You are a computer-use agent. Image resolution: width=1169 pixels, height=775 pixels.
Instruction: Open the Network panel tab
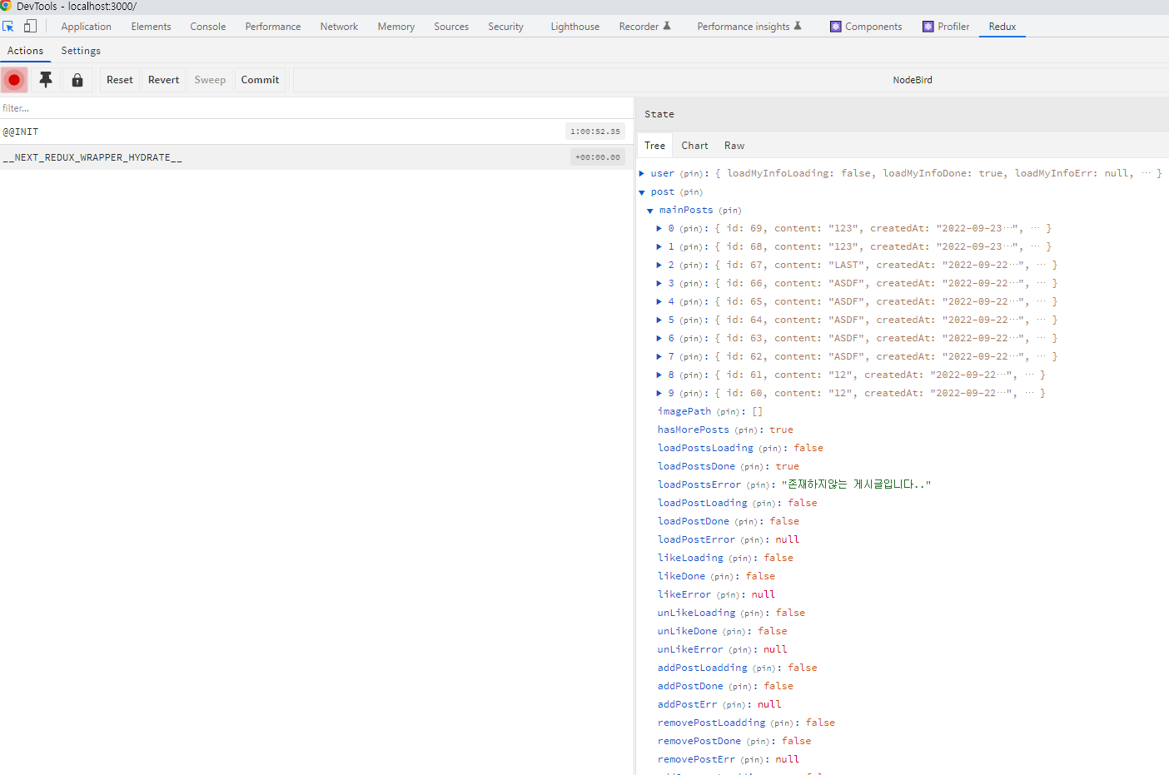point(339,27)
